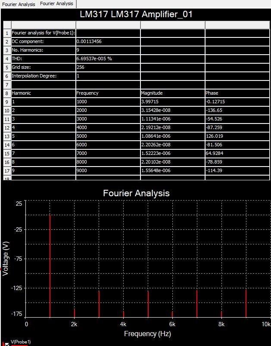The height and width of the screenshot is (346, 271).
Task: Select the Fourier analysis for V(Probe1) cell
Action: [43, 33]
